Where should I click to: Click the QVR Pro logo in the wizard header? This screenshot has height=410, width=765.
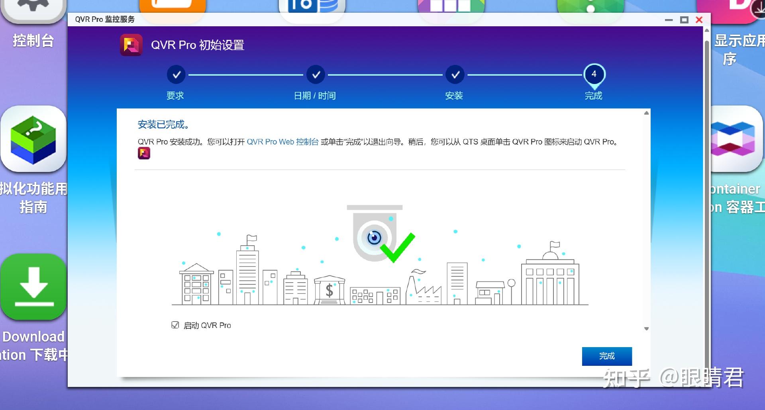tap(131, 45)
